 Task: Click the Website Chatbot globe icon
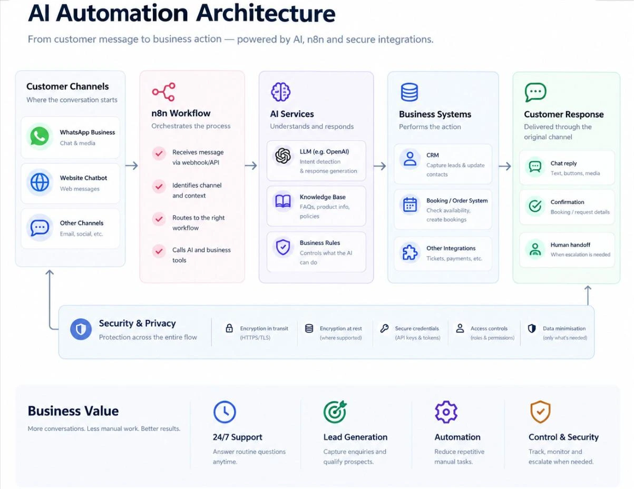pos(40,182)
